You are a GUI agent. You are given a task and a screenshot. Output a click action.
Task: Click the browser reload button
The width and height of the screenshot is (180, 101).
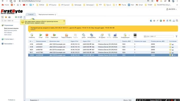click(11, 1)
